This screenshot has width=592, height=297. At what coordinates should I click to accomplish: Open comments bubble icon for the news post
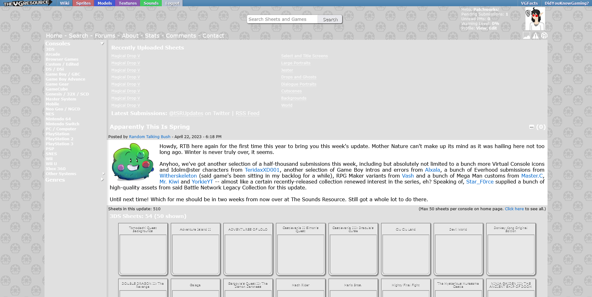531,127
